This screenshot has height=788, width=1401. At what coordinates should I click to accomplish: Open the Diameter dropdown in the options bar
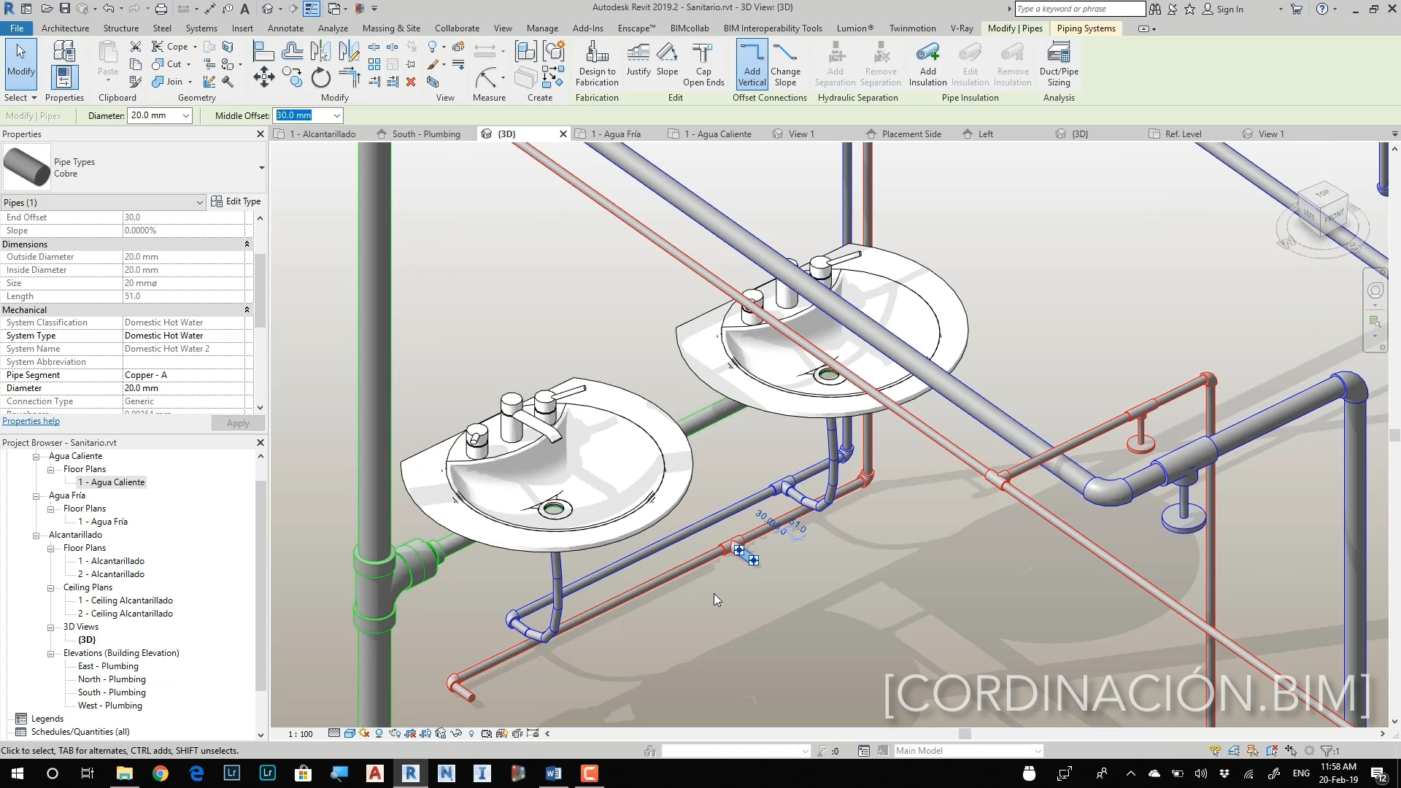186,115
